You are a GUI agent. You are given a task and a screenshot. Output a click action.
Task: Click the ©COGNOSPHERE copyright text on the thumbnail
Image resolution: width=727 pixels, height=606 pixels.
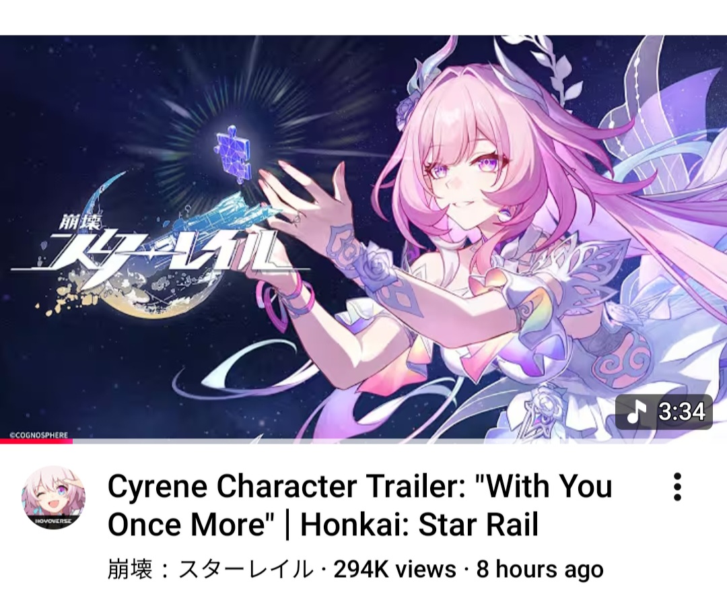[x=39, y=435]
